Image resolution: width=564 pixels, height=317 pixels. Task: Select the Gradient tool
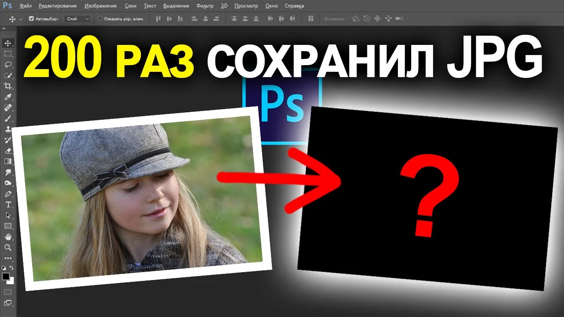(x=8, y=162)
